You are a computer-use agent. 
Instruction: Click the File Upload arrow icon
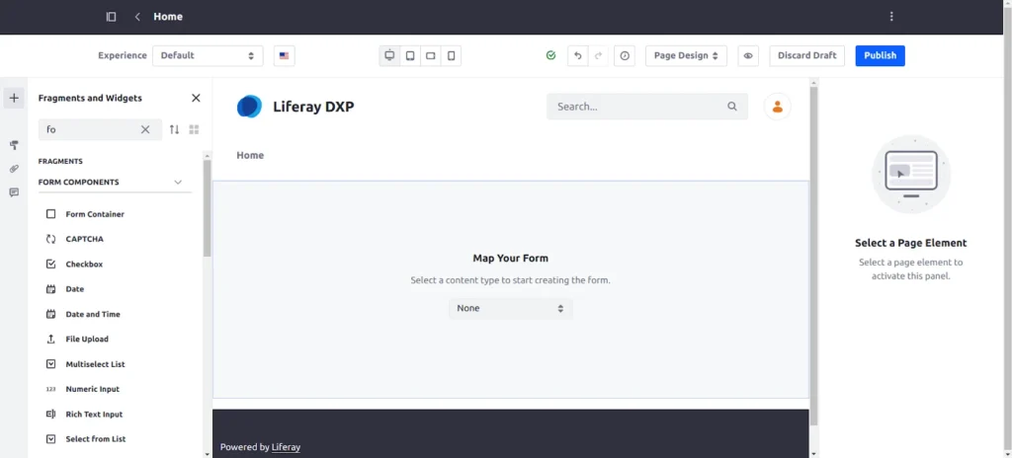click(51, 340)
